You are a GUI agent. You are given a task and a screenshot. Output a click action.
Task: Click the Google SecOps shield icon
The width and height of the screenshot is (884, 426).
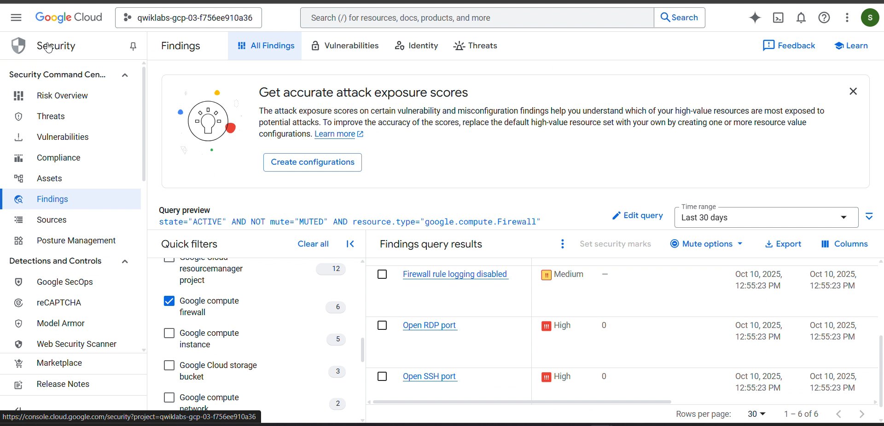pyautogui.click(x=18, y=282)
